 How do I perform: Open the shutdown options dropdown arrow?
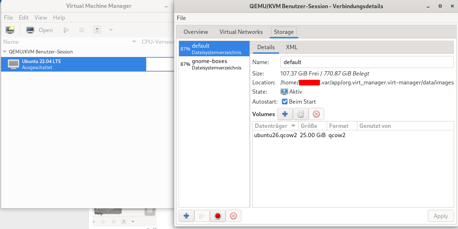click(x=111, y=30)
